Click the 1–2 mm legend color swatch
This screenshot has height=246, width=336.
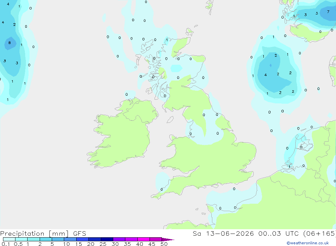(x=34, y=239)
